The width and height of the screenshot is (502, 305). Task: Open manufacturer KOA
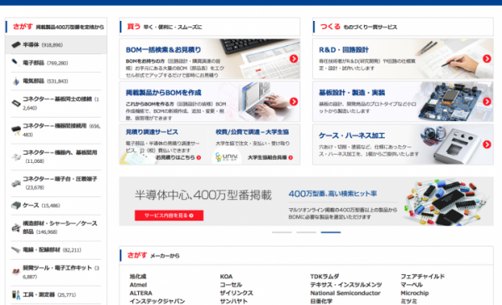(226, 277)
